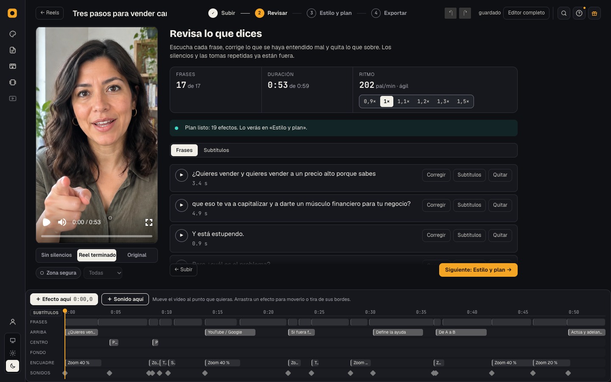Mute the video with speaker icon

click(x=62, y=222)
